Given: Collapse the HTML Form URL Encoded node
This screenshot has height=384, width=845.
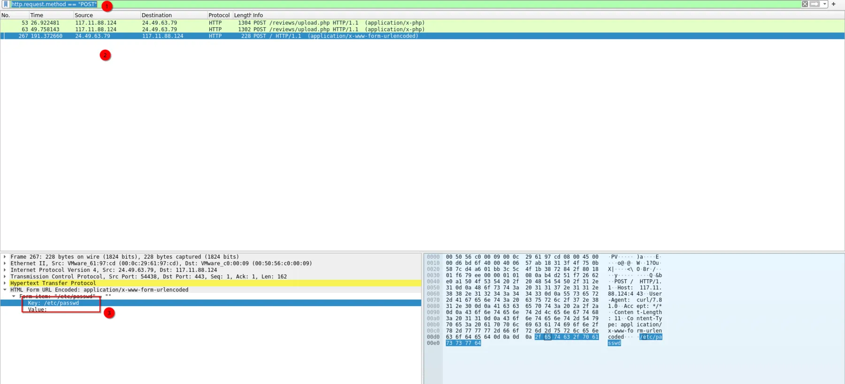Looking at the screenshot, I should pos(5,290).
